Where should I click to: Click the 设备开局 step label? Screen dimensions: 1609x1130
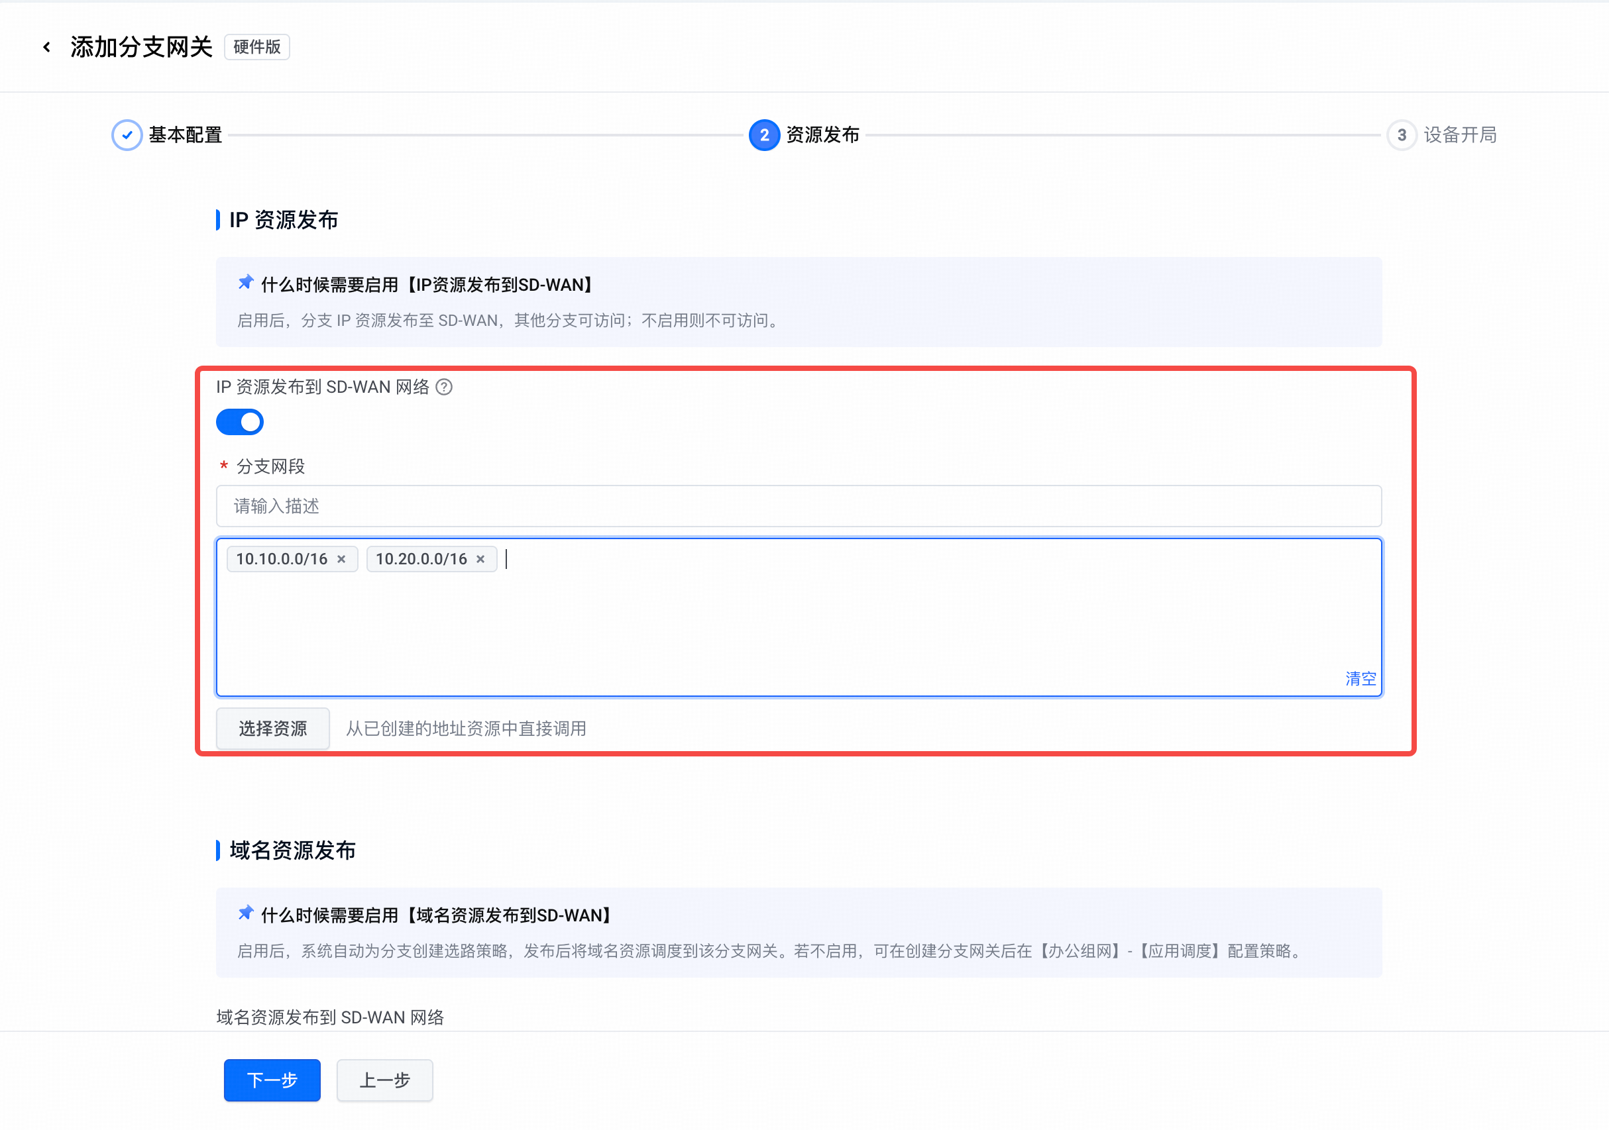1461,134
